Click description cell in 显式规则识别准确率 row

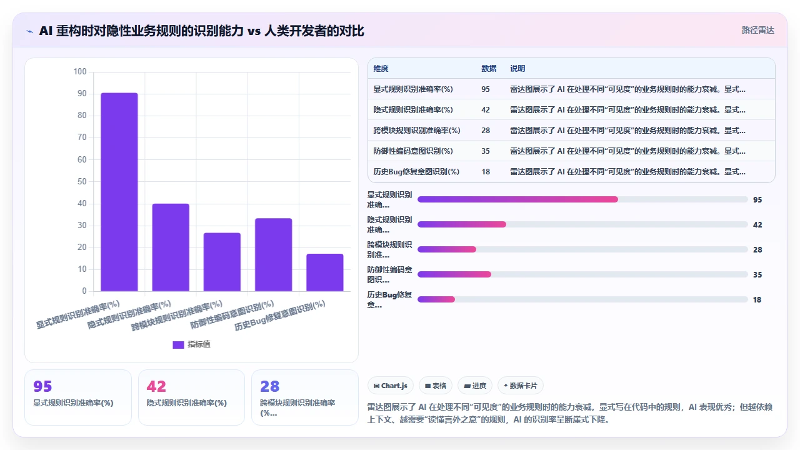pyautogui.click(x=627, y=89)
